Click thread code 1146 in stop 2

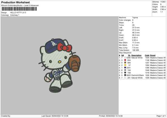point(147,60)
